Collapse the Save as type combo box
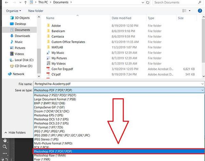This screenshot has width=205, height=161. tap(202, 90)
